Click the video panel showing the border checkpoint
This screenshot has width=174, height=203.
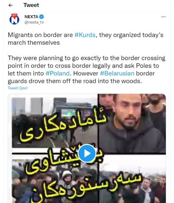pyautogui.click(x=54, y=122)
